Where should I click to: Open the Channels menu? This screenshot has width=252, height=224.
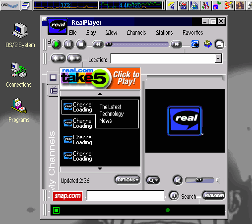pyautogui.click(x=136, y=33)
